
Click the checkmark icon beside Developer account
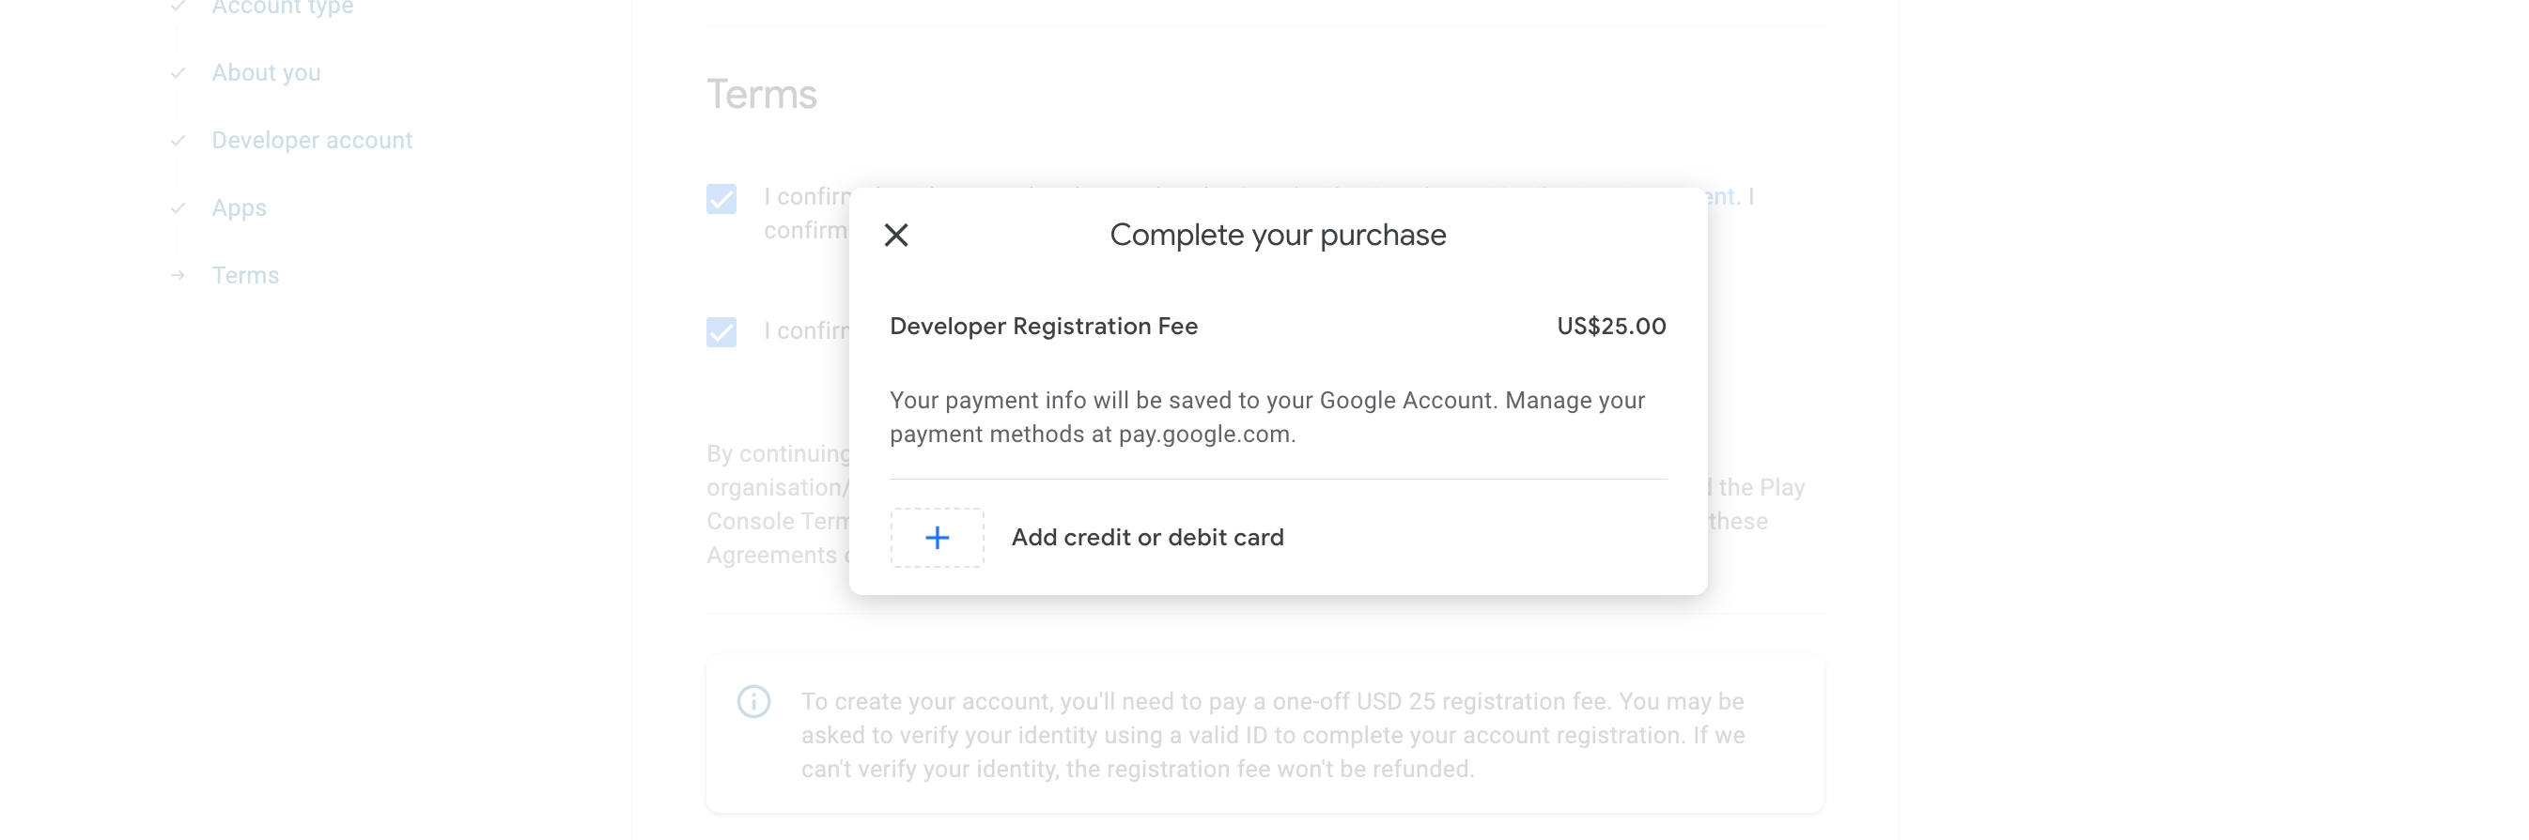point(178,141)
